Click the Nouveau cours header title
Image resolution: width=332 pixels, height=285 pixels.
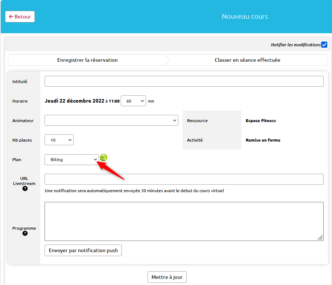(245, 17)
